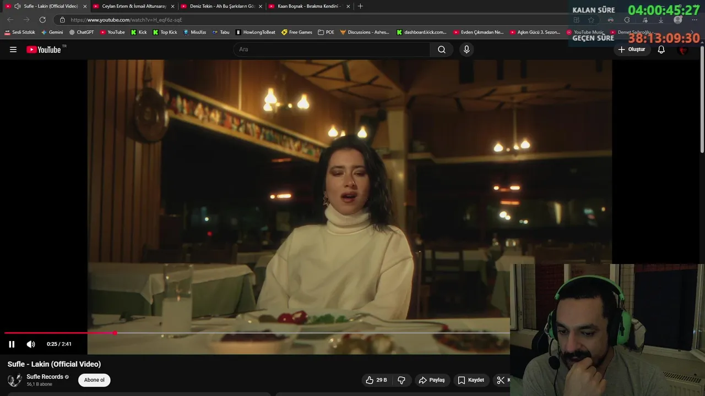Open the Evden Çıkmadan Ne... bookmark
The height and width of the screenshot is (396, 705).
(x=478, y=32)
